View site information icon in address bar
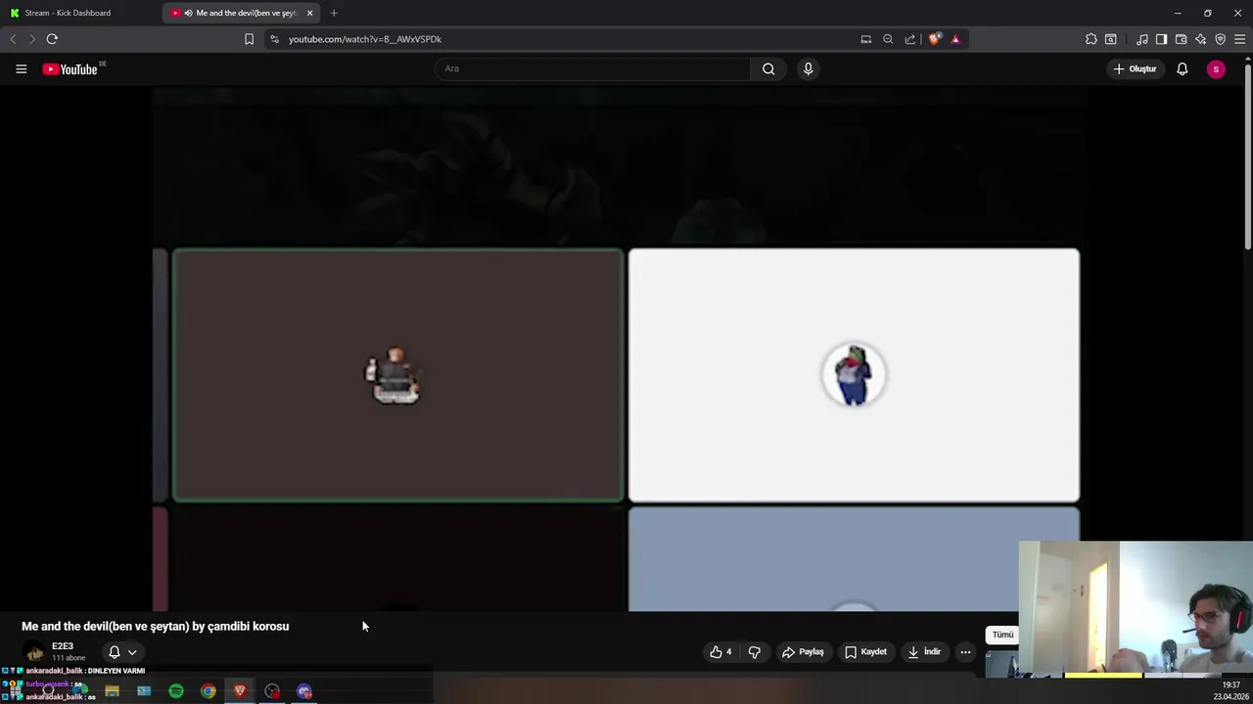1253x704 pixels. click(x=274, y=39)
